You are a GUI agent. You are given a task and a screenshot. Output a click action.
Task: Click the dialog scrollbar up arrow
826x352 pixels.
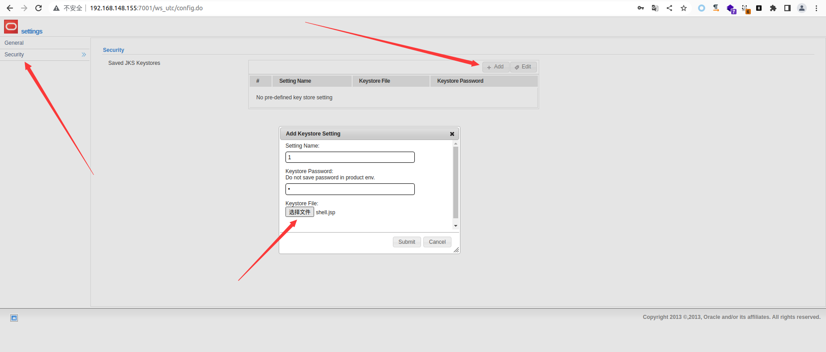pos(456,144)
